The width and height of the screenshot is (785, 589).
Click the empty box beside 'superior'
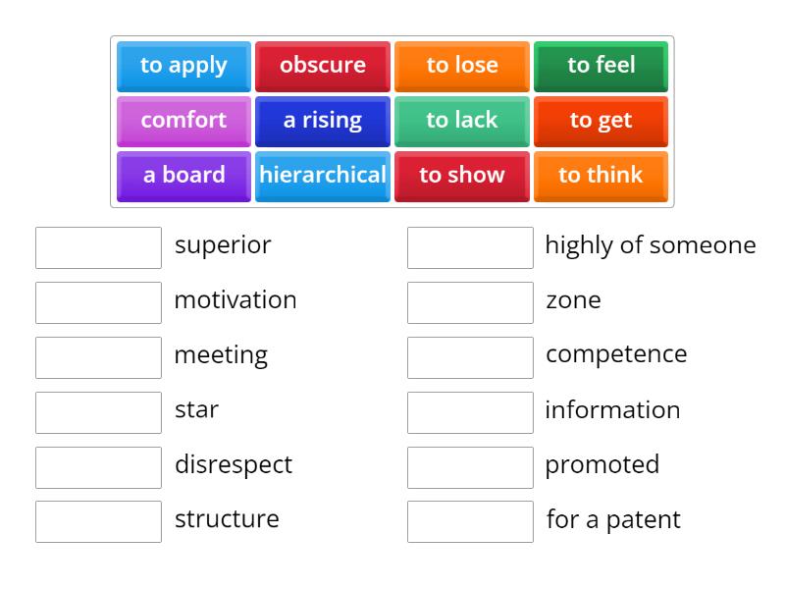pos(98,247)
